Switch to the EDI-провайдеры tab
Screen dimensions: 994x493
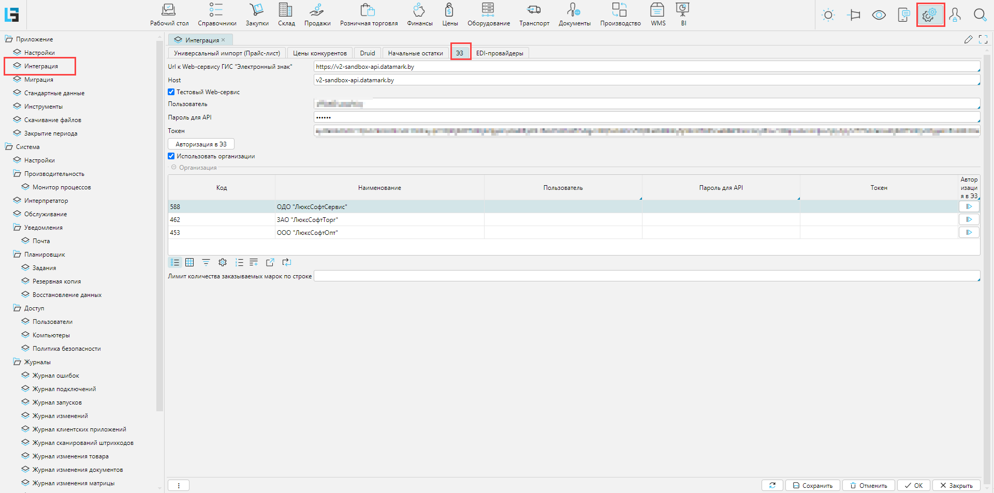(x=499, y=53)
